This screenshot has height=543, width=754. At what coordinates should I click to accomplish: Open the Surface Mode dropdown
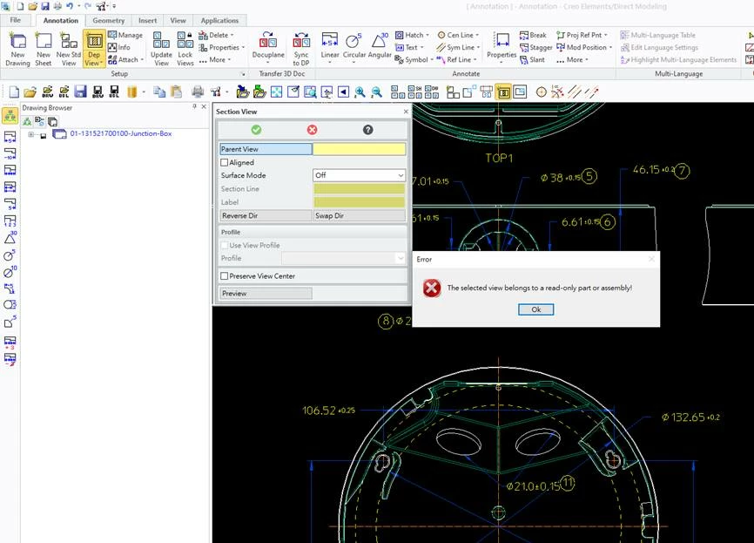click(360, 175)
